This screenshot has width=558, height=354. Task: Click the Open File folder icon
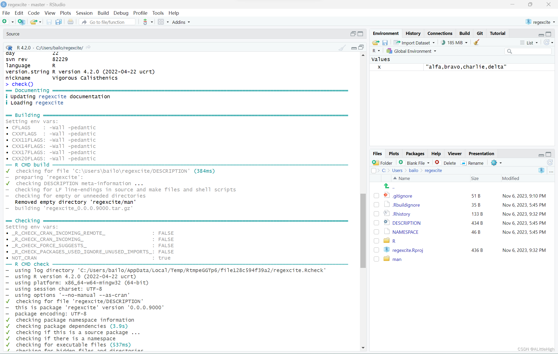pos(34,22)
